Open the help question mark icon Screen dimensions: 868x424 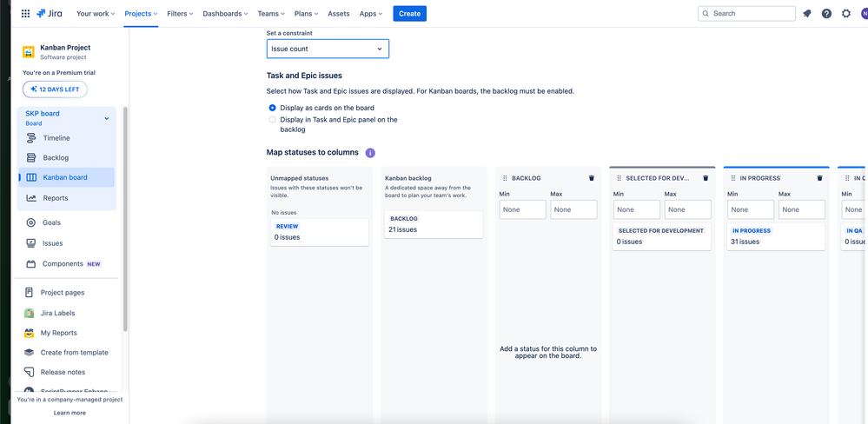pos(826,14)
